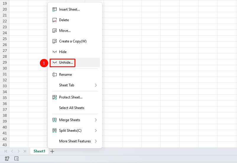Select row header 35

coord(5,98)
